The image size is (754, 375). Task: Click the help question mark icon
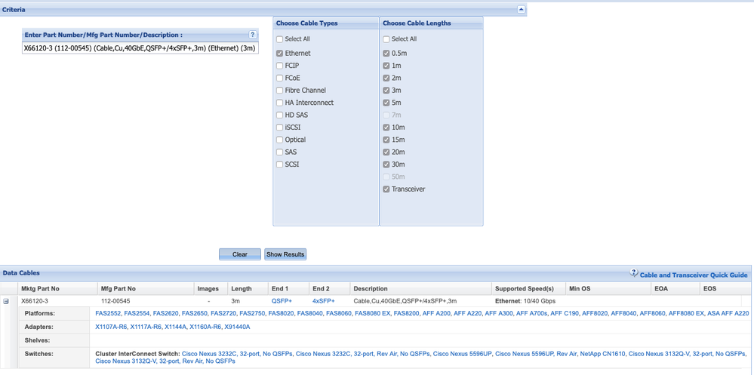(x=253, y=35)
